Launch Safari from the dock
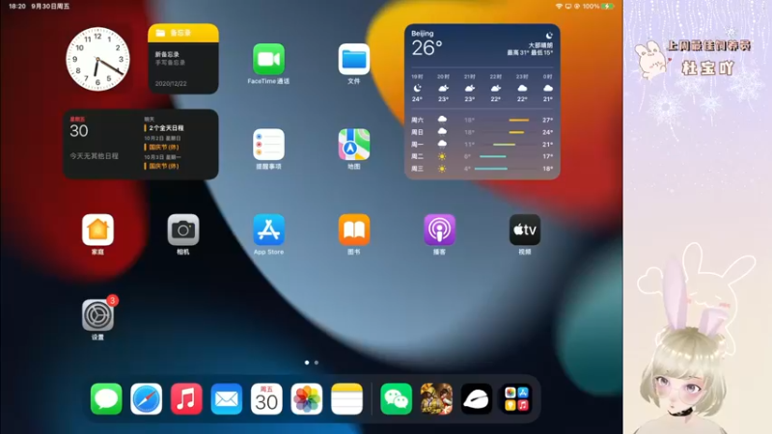The height and width of the screenshot is (434, 772). 147,398
